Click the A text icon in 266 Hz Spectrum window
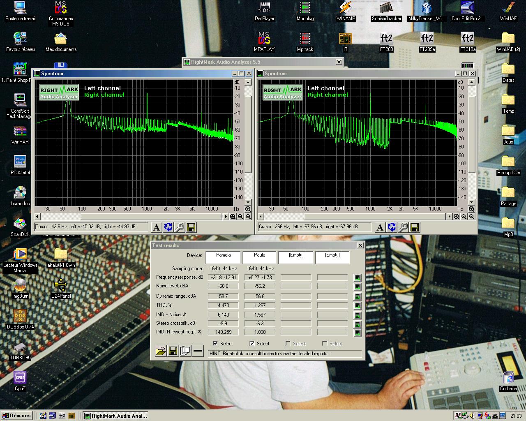Viewport: 526px width, 421px height. click(380, 227)
